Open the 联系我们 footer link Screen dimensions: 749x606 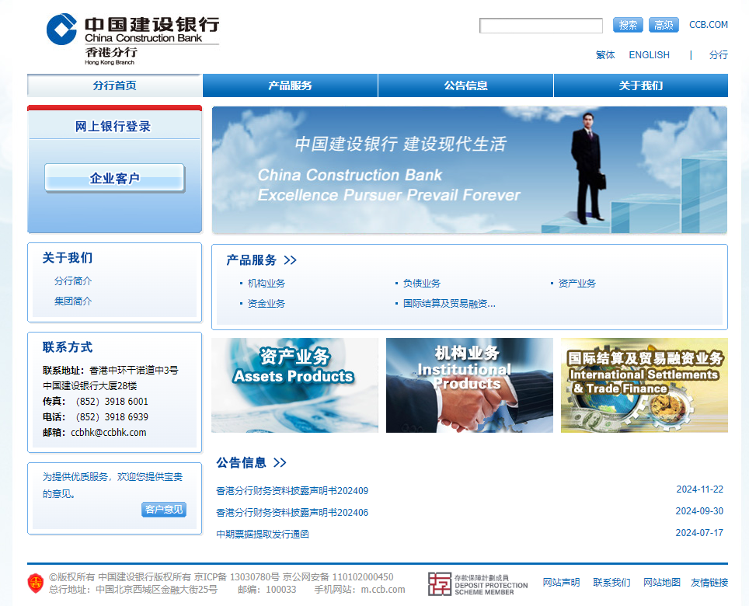611,583
